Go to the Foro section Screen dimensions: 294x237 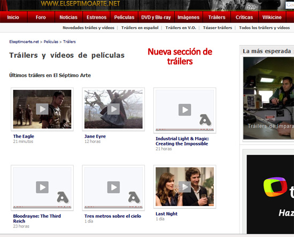point(41,17)
